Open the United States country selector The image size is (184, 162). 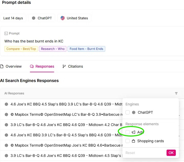(74, 18)
